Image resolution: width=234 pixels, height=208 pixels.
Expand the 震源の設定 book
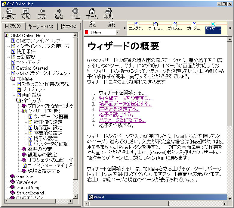click(24, 149)
